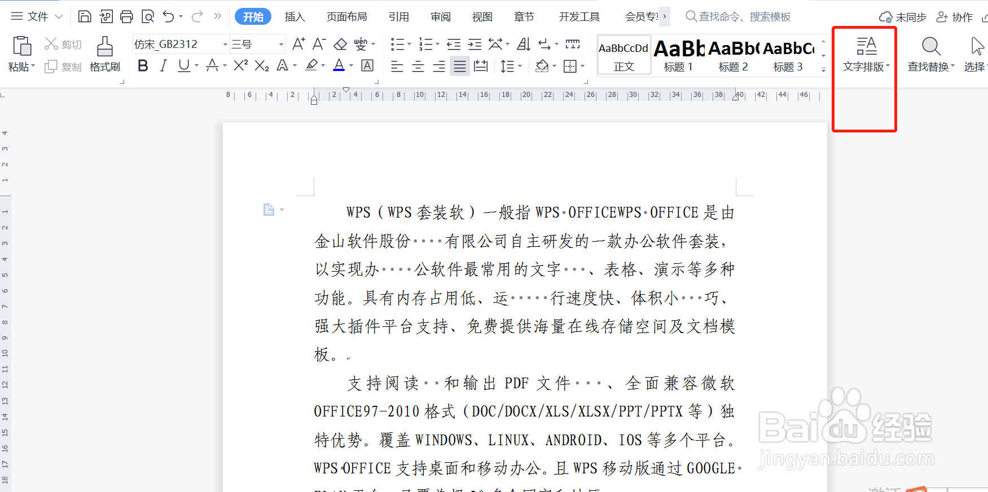This screenshot has width=988, height=492.
Task: Expand the bullet list dropdown
Action: [410, 44]
